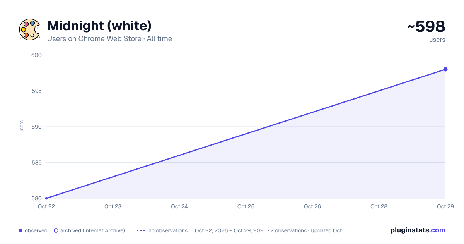
Task: Click the Oct 29 x-axis label
Action: [445, 206]
